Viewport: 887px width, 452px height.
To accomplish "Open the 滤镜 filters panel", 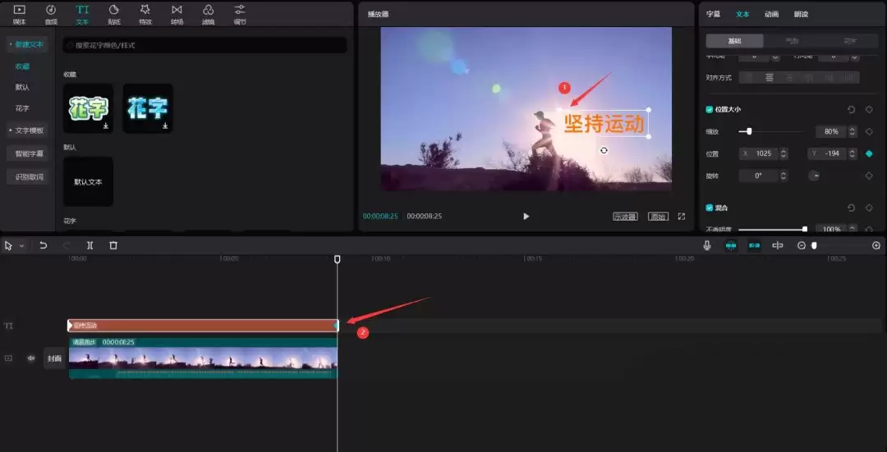I will [x=208, y=13].
